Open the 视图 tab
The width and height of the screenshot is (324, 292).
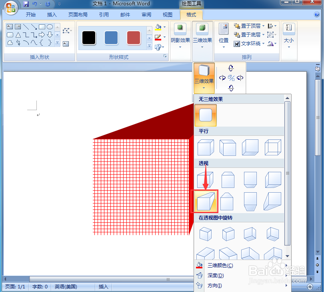click(167, 15)
